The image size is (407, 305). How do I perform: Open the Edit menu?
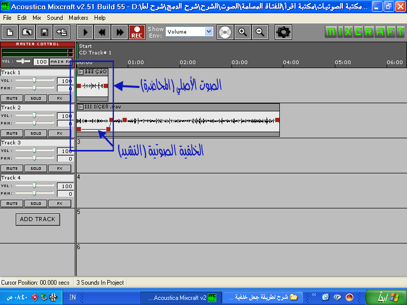(x=22, y=18)
